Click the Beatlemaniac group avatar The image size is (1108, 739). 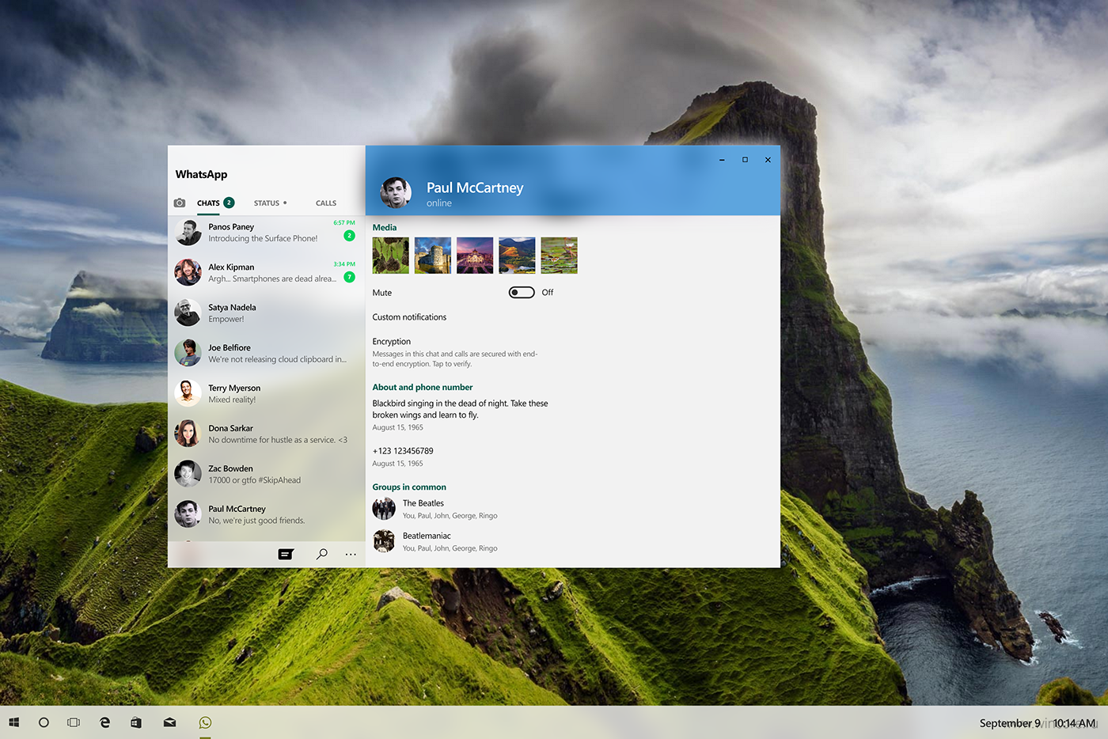point(384,541)
